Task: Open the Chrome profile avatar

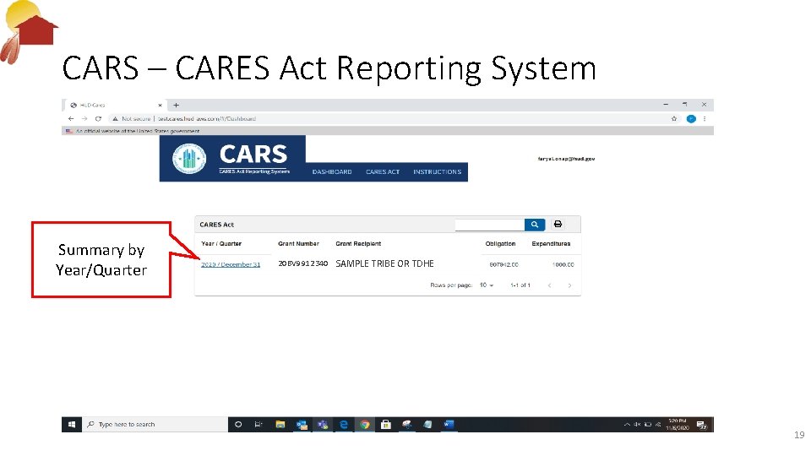Action: pos(691,118)
